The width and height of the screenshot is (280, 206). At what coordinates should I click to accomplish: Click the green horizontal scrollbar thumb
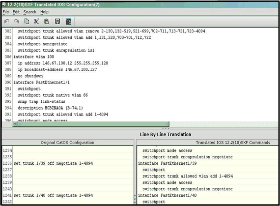coord(93,124)
